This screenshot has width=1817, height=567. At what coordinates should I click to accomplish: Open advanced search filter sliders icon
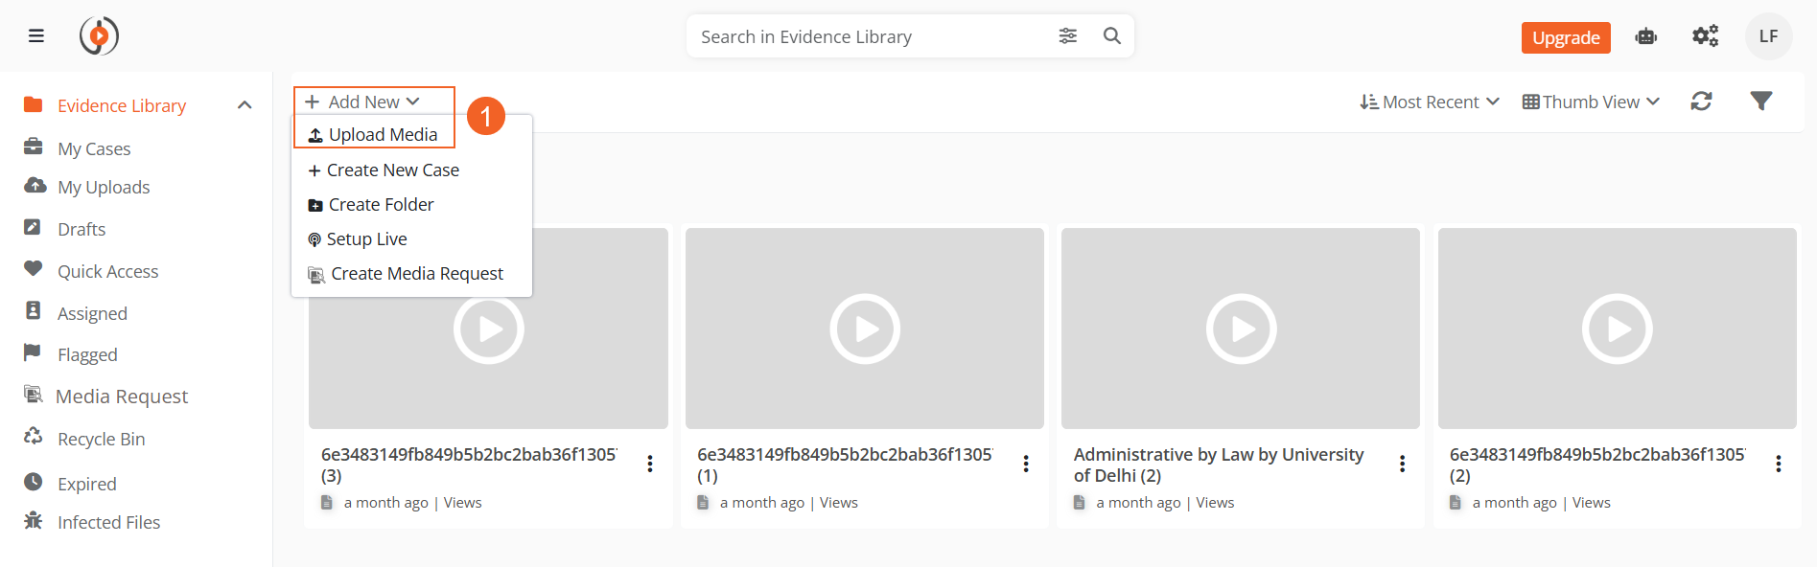1067,36
